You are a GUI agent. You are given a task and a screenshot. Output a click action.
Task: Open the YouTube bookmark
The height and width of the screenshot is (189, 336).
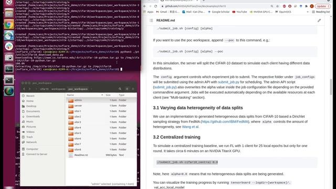[x=239, y=12]
